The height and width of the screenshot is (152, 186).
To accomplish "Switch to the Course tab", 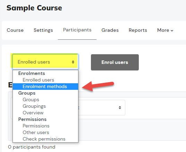I will [15, 30].
